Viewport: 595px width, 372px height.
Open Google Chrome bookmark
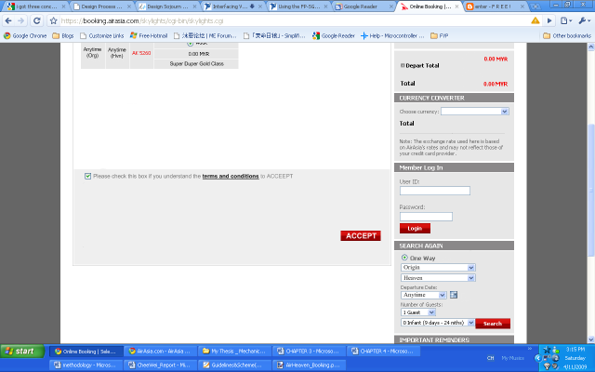pos(25,35)
